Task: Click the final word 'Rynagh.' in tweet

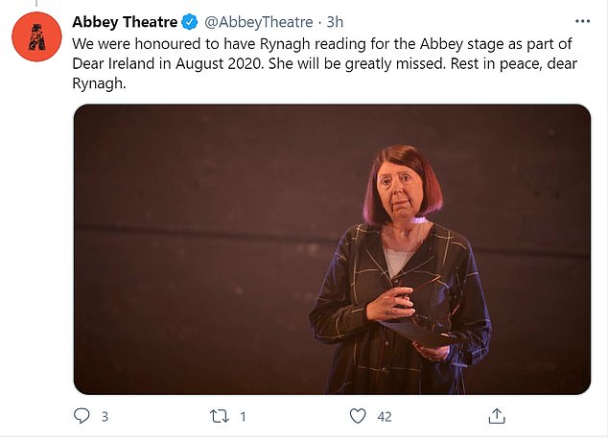Action: [x=99, y=83]
